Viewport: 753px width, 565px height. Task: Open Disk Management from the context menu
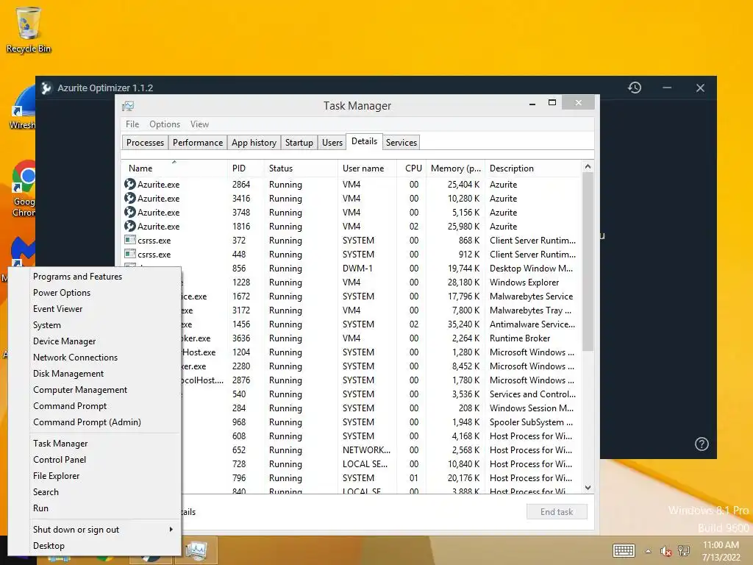click(x=95, y=374)
